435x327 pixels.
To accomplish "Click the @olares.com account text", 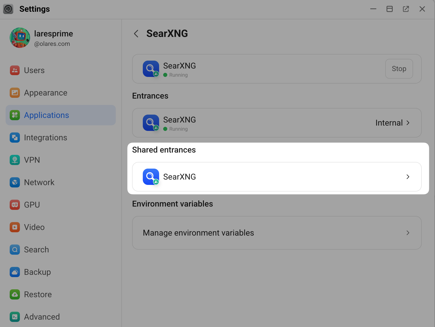I will coord(52,44).
